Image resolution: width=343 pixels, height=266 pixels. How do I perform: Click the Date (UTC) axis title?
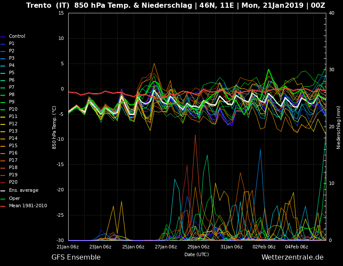tap(197, 254)
